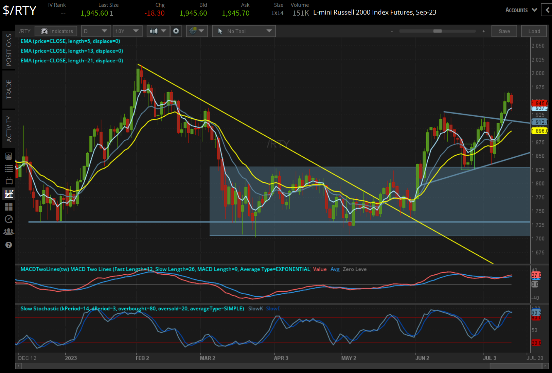The height and width of the screenshot is (373, 552).
Task: Click the Save button
Action: pyautogui.click(x=504, y=31)
